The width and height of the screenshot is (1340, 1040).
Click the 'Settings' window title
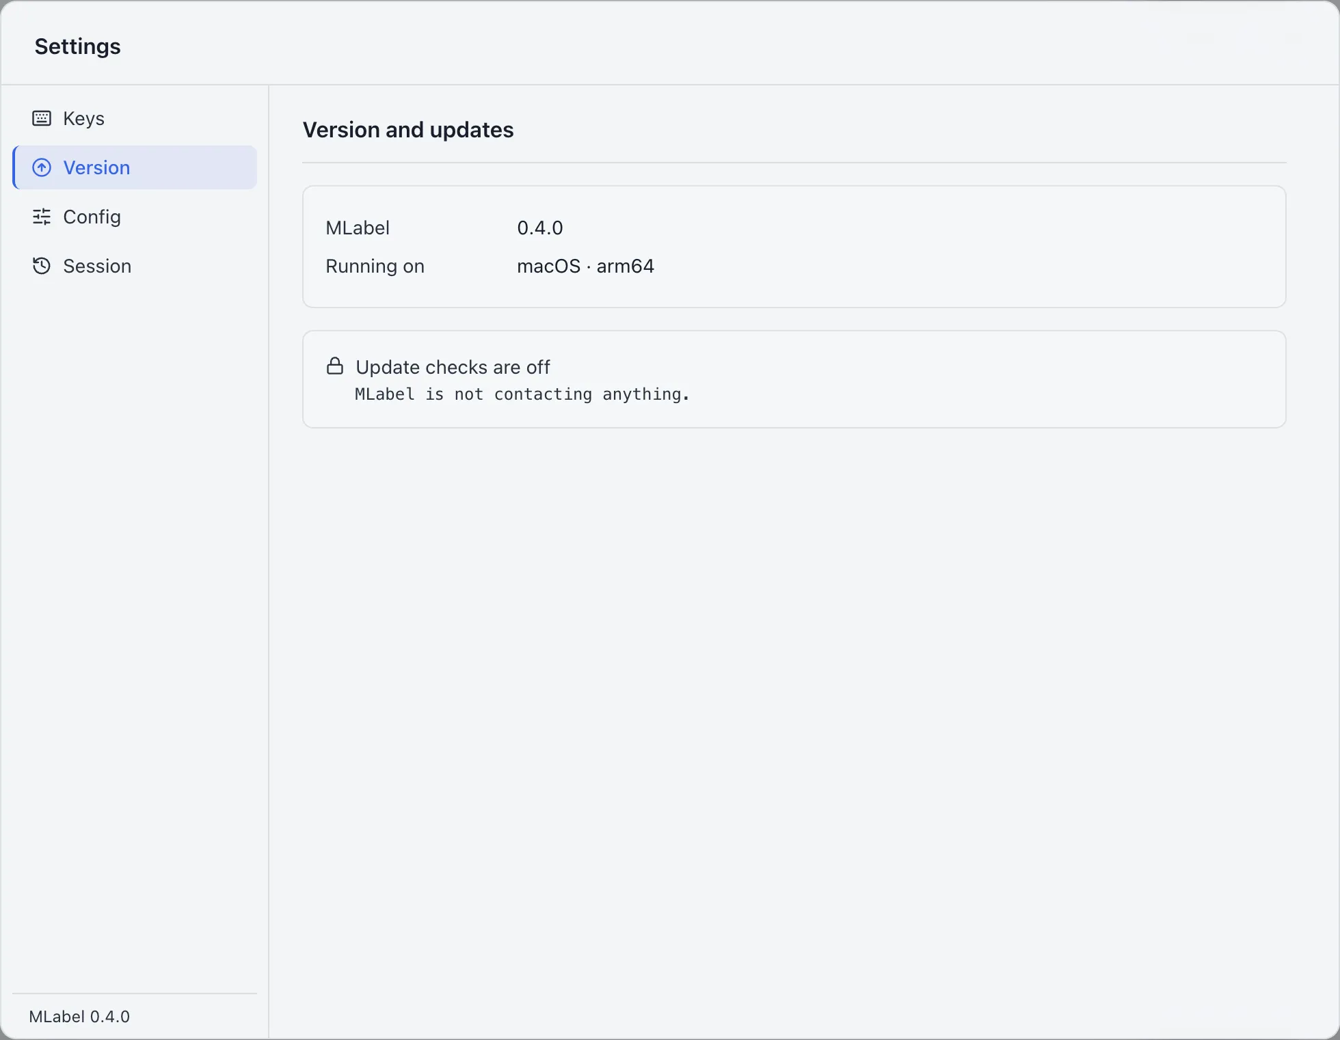[78, 46]
